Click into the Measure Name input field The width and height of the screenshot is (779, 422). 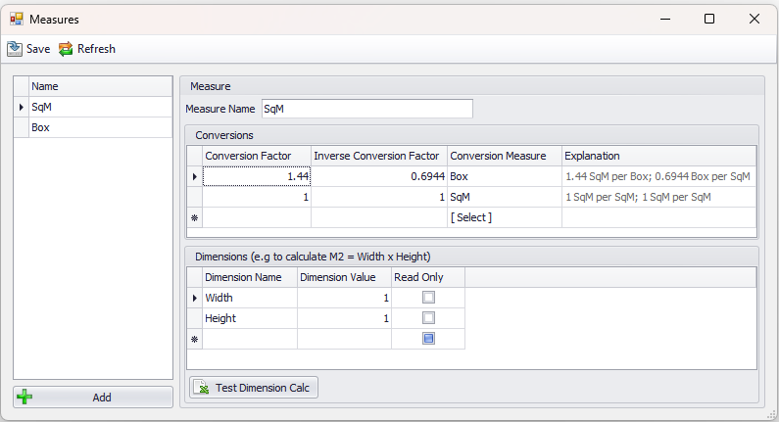(367, 109)
